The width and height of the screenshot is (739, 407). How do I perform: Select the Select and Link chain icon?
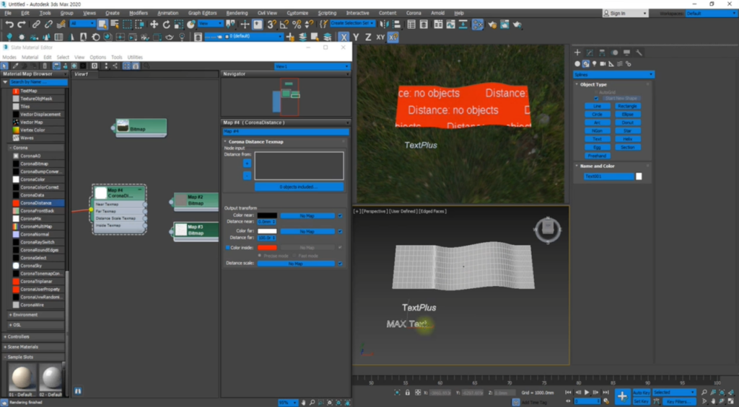[x=36, y=24]
